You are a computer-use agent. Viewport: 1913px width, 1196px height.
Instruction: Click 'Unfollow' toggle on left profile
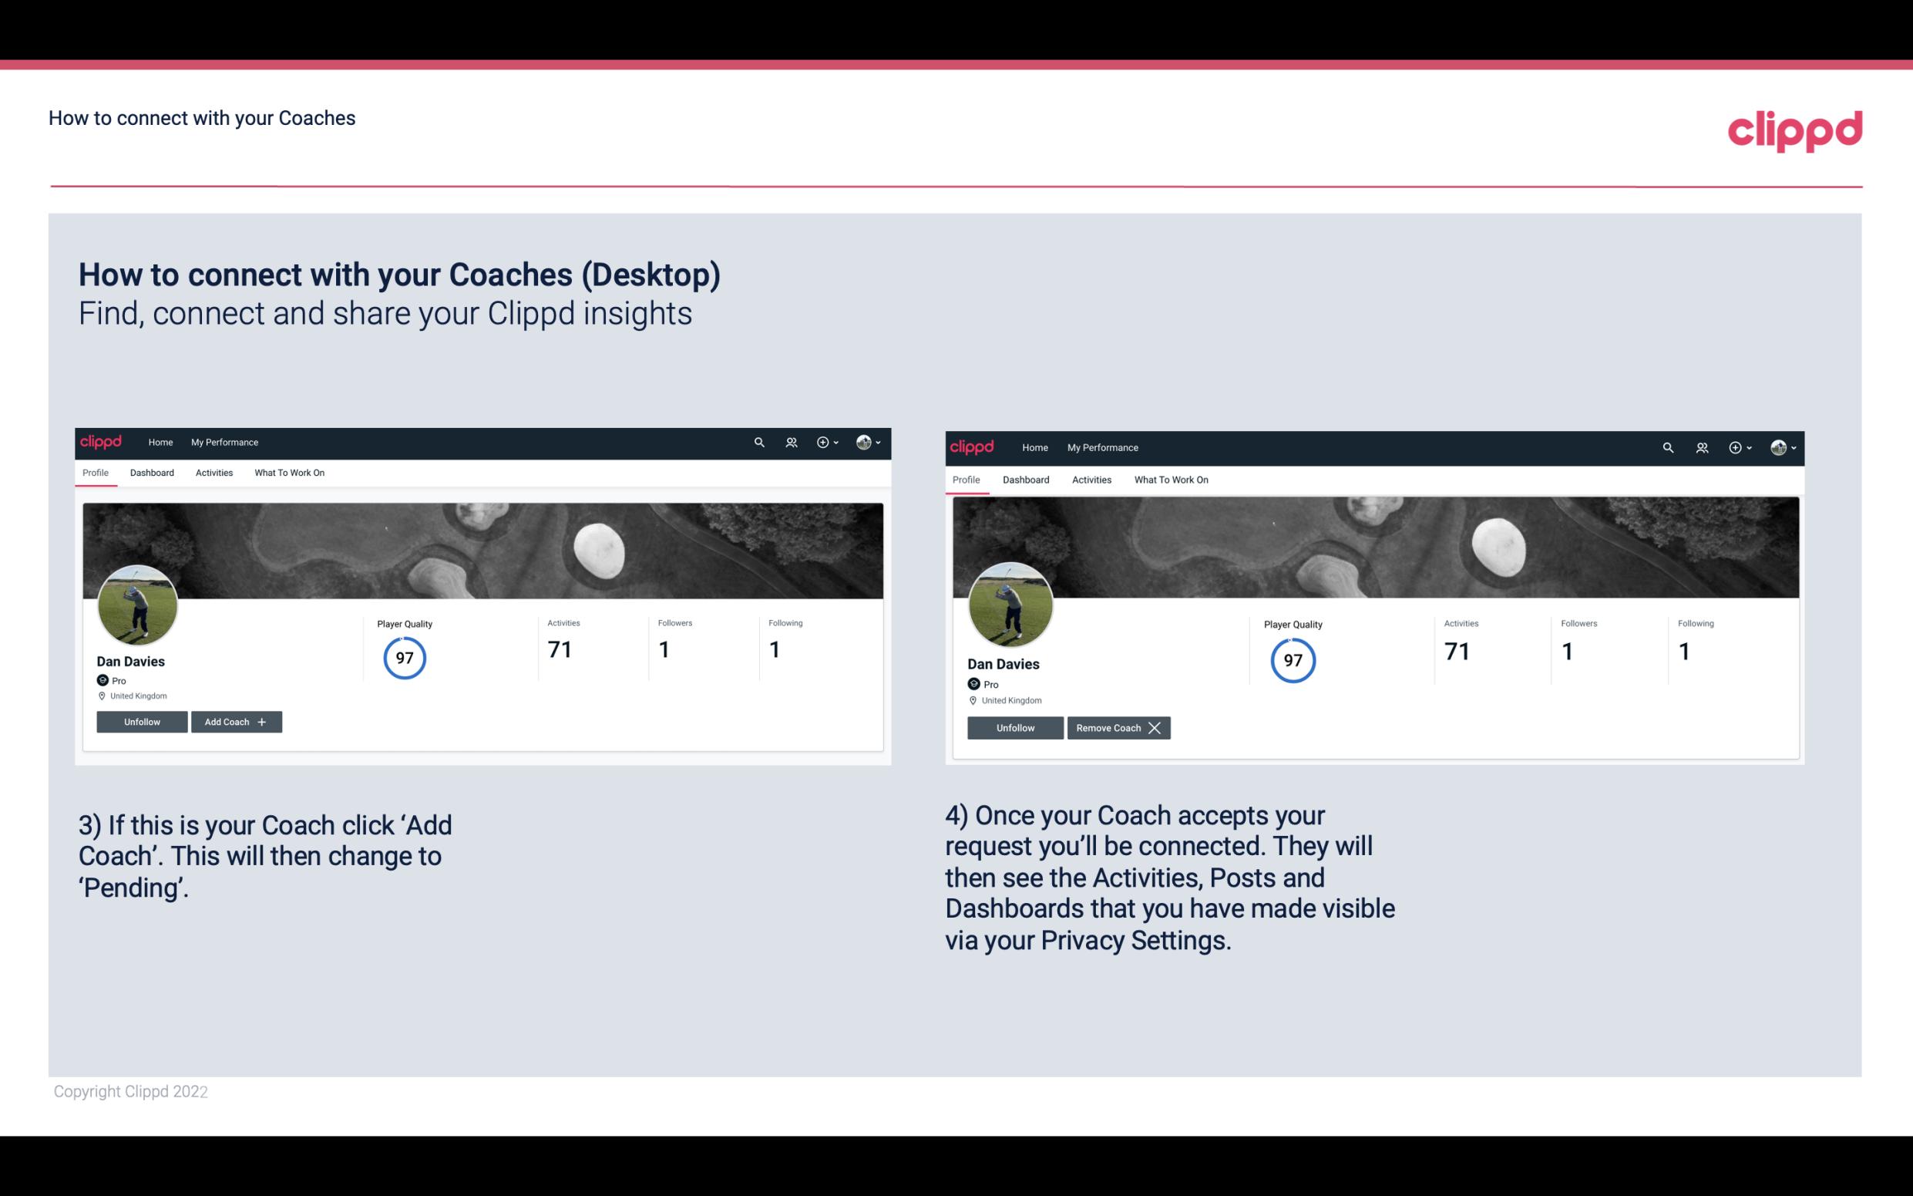coord(143,721)
